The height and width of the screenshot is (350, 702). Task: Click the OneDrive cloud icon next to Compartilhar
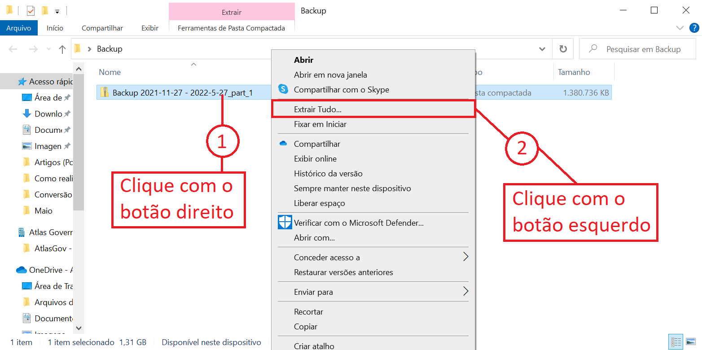coord(283,143)
